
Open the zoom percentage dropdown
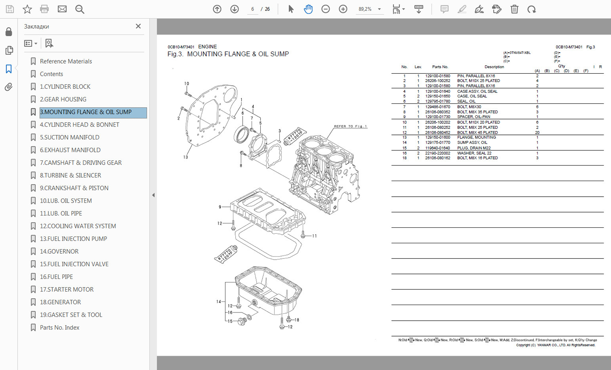pyautogui.click(x=379, y=9)
